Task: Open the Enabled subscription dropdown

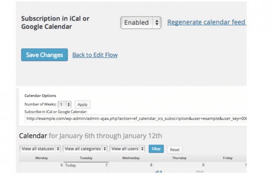Action: [141, 22]
